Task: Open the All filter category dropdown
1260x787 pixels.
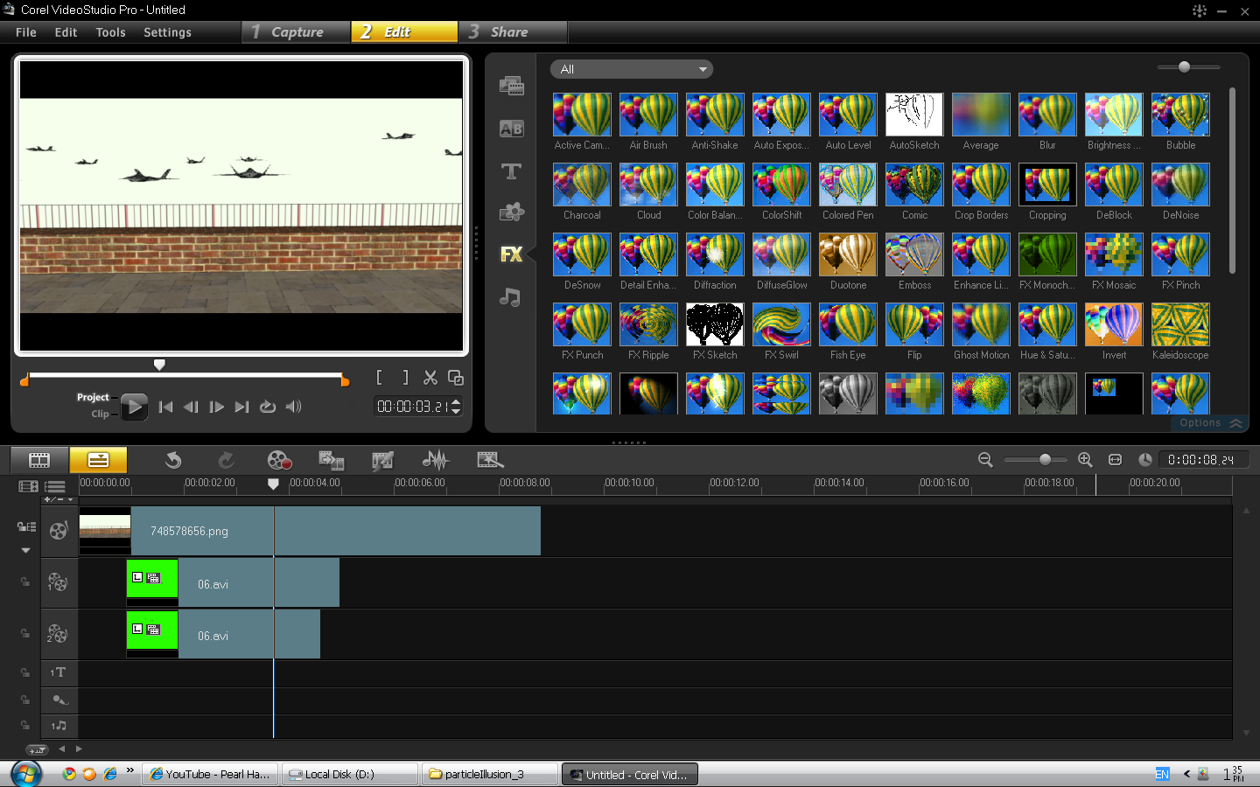Action: [631, 69]
